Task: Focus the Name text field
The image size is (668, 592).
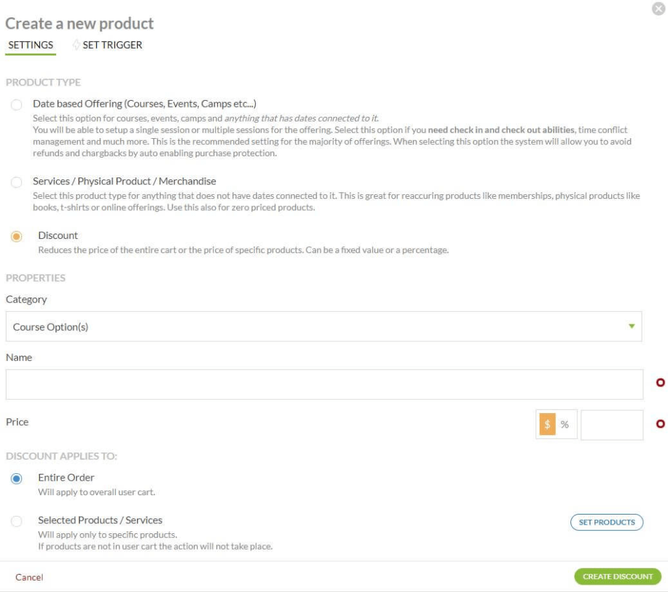Action: (x=324, y=384)
